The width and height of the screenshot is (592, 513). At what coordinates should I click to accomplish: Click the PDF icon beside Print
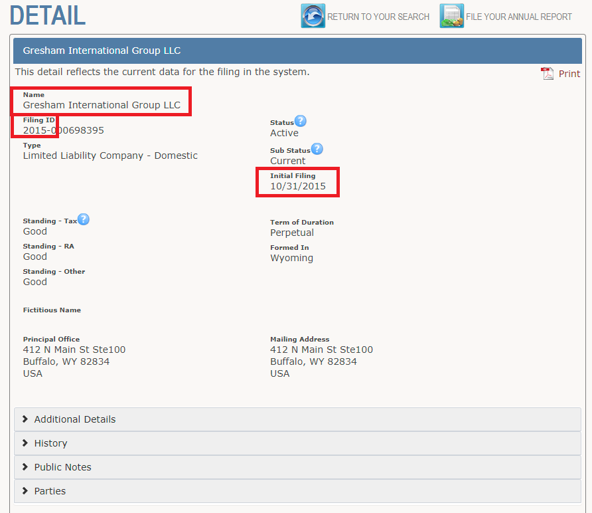click(548, 74)
